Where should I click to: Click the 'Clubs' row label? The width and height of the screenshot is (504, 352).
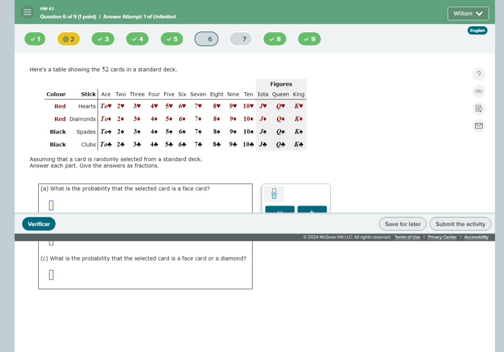coord(88,145)
